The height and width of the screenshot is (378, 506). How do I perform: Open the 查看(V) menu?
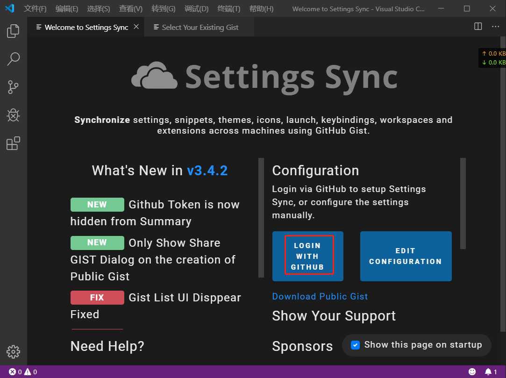pyautogui.click(x=131, y=9)
